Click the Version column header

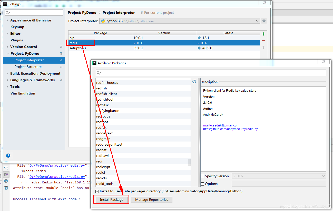click(x=164, y=33)
